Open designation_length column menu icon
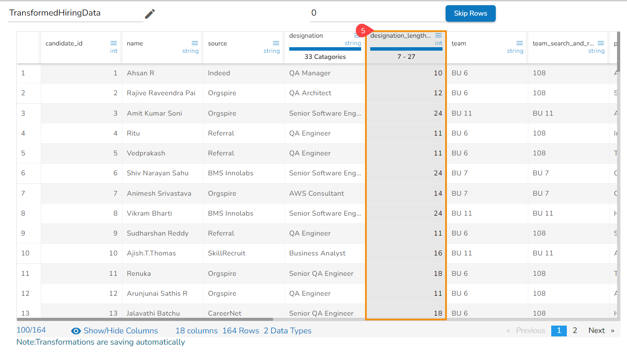The width and height of the screenshot is (627, 352). pos(438,36)
